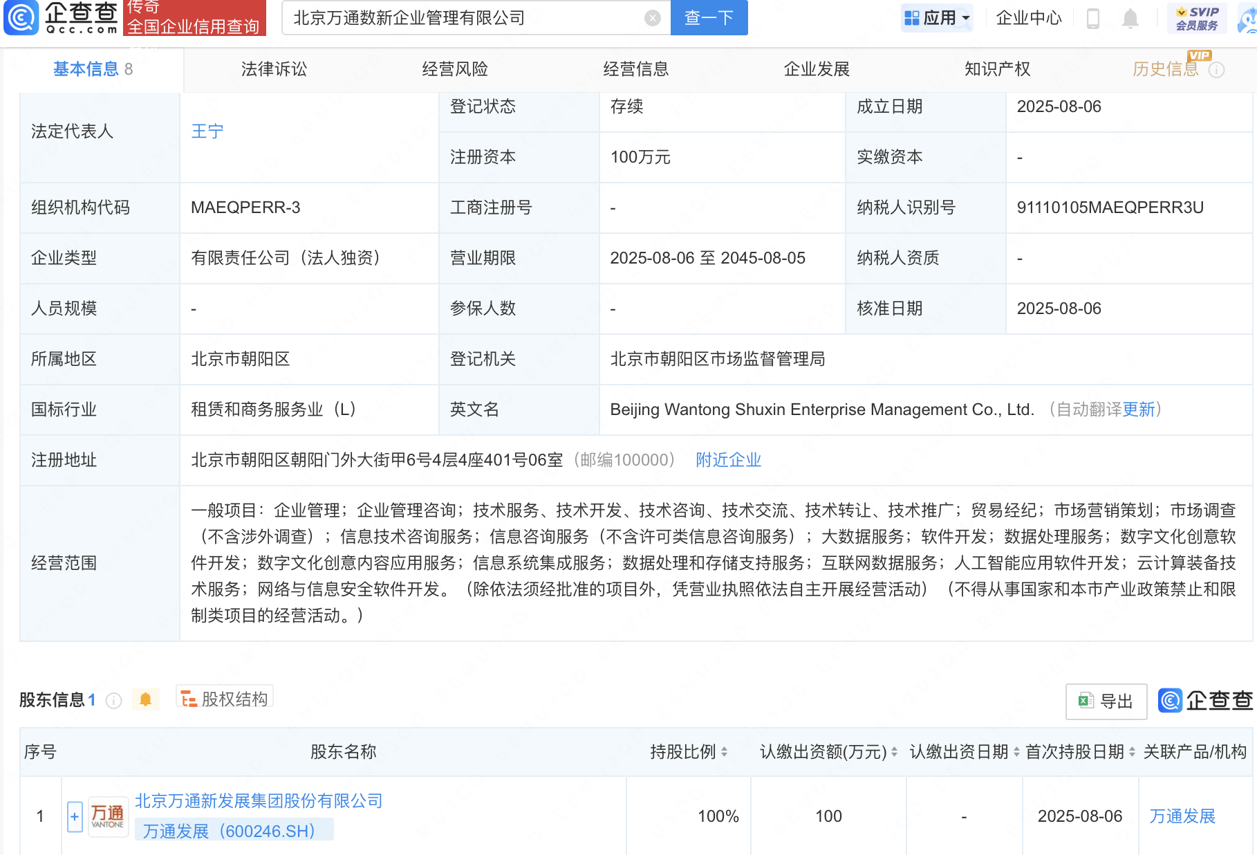The height and width of the screenshot is (855, 1257).
Task: Export shareholder table via 导出 button
Action: 1106,701
